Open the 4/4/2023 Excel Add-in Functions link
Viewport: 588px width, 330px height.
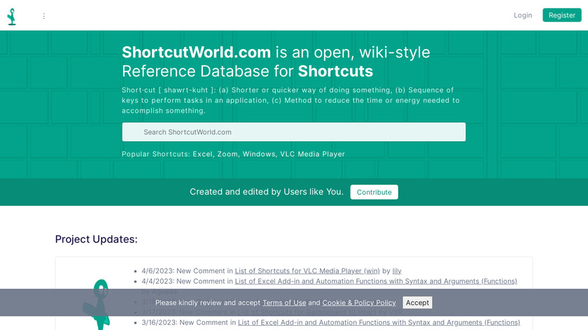376,281
